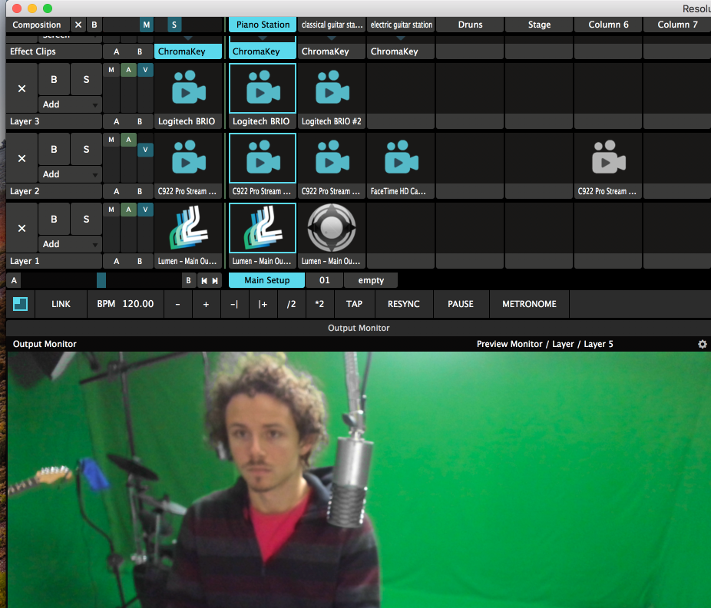Image resolution: width=711 pixels, height=608 pixels.
Task: Switch to the 01 deck tab
Action: [x=325, y=280]
